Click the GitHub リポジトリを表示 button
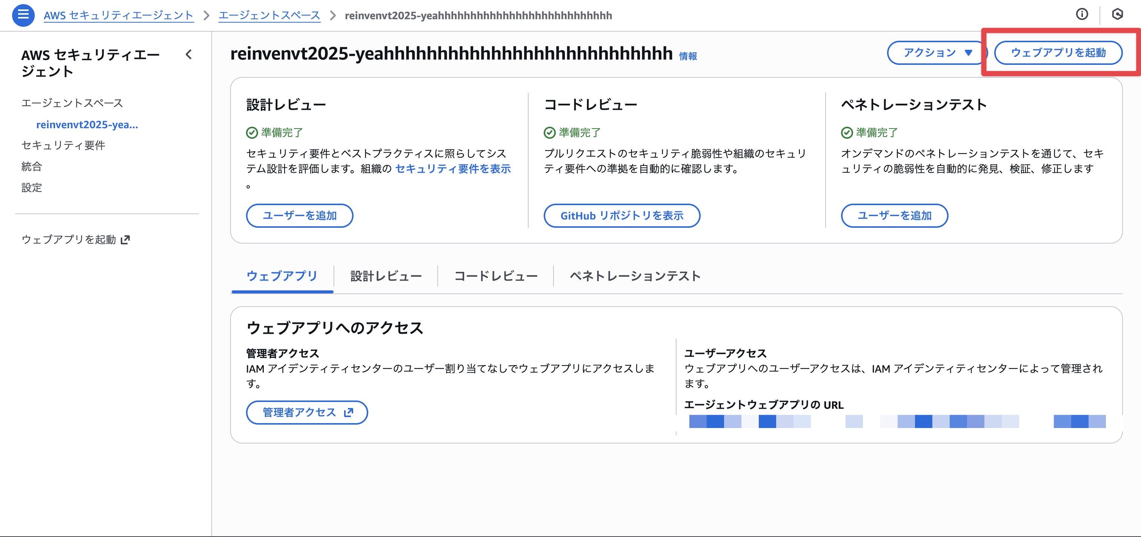The height and width of the screenshot is (537, 1141). (x=622, y=216)
